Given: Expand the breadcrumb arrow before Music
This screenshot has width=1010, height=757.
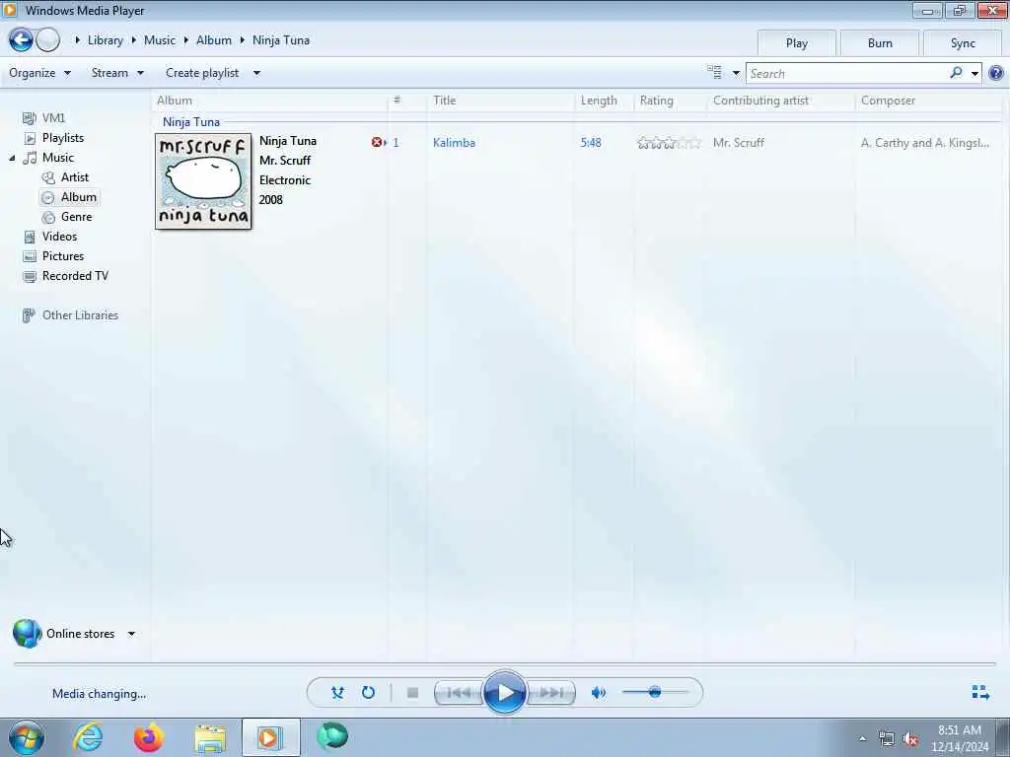Looking at the screenshot, I should [134, 39].
